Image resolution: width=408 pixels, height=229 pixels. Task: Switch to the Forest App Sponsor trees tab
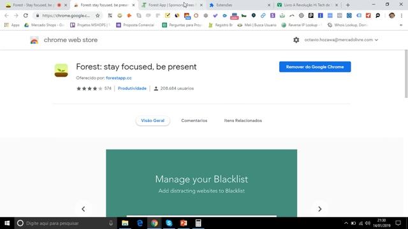pos(169,5)
